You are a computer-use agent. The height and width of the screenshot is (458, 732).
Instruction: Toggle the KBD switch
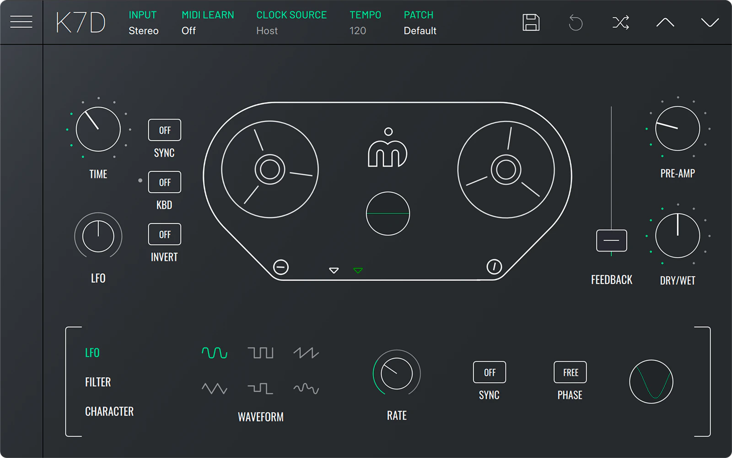tap(165, 182)
